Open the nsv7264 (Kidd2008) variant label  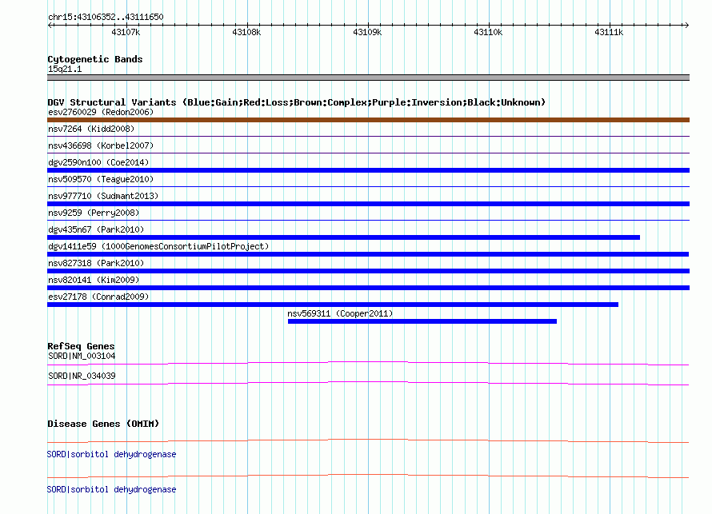pyautogui.click(x=91, y=129)
